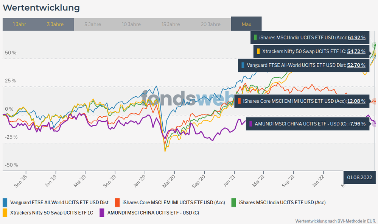
Task: Click iShares MSCI India UCITS ETF legend label
Action: pos(282,202)
